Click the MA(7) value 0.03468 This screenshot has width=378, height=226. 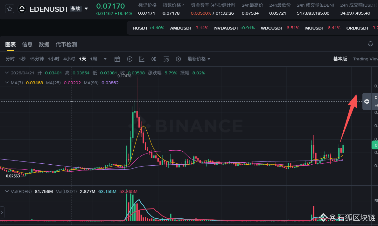[x=34, y=83]
